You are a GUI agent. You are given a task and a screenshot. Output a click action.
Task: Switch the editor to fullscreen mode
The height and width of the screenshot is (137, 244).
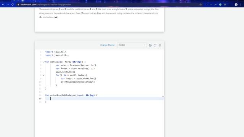tap(155, 45)
